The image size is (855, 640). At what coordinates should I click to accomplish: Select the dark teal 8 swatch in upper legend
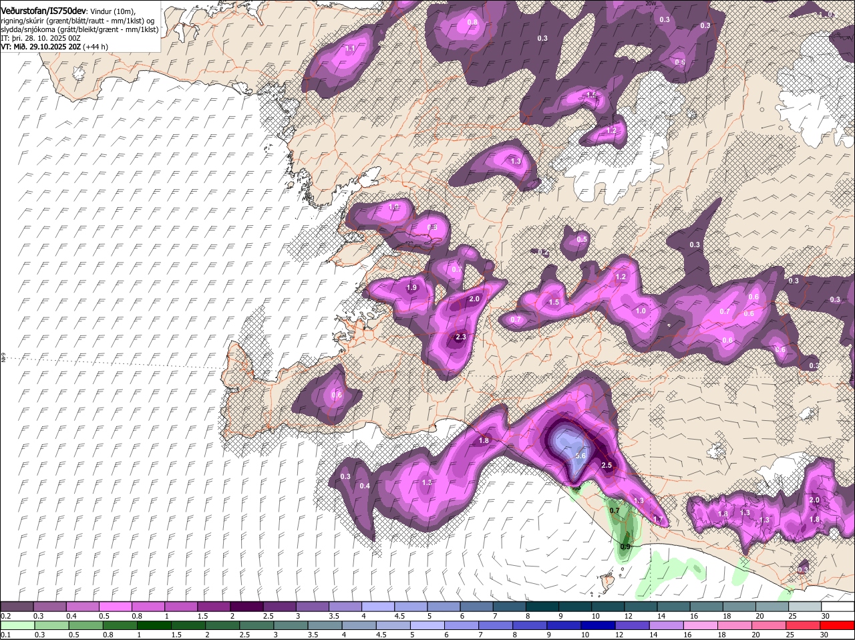pos(543,606)
